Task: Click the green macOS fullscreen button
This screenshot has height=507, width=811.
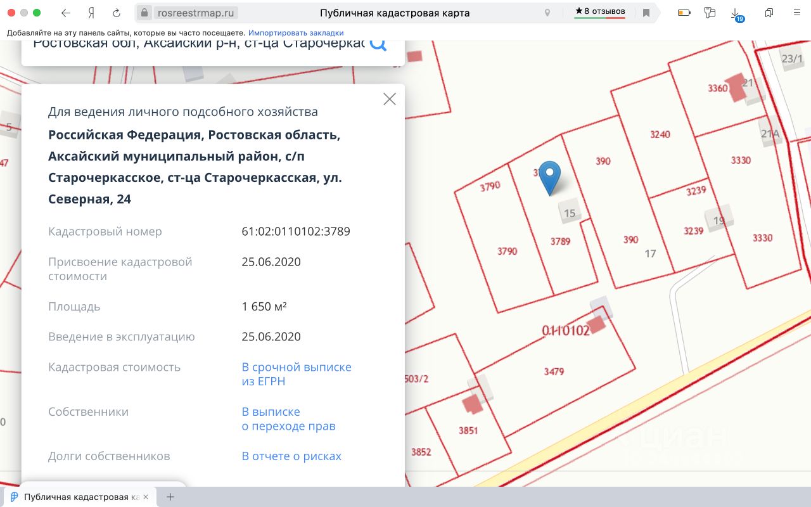Action: pos(37,13)
